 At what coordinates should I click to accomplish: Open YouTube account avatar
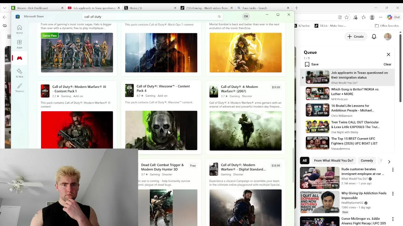(x=388, y=36)
